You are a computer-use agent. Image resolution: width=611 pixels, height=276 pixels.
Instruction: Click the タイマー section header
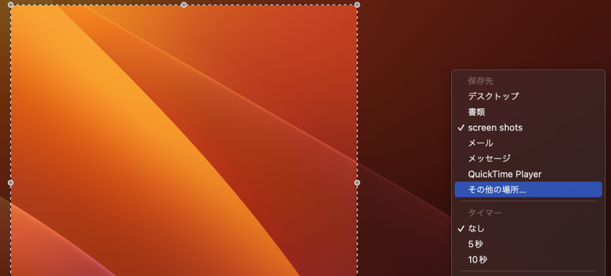click(x=485, y=213)
